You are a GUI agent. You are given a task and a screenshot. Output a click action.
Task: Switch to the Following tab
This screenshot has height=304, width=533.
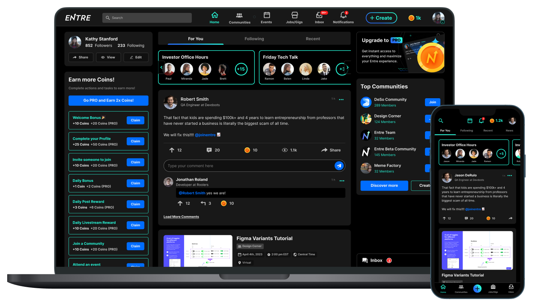click(x=254, y=39)
